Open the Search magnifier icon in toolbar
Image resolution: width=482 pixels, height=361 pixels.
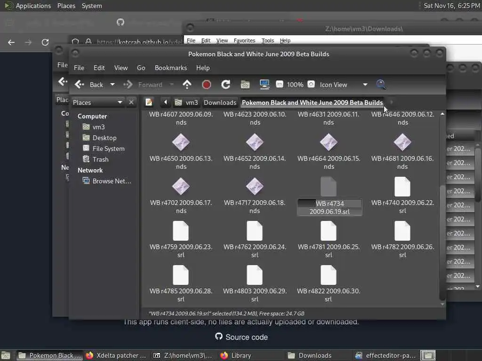tap(381, 85)
